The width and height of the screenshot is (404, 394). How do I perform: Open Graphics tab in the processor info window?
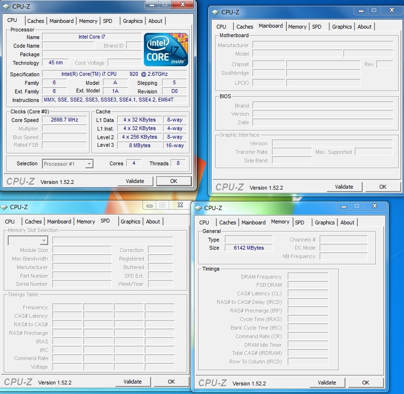[x=133, y=21]
